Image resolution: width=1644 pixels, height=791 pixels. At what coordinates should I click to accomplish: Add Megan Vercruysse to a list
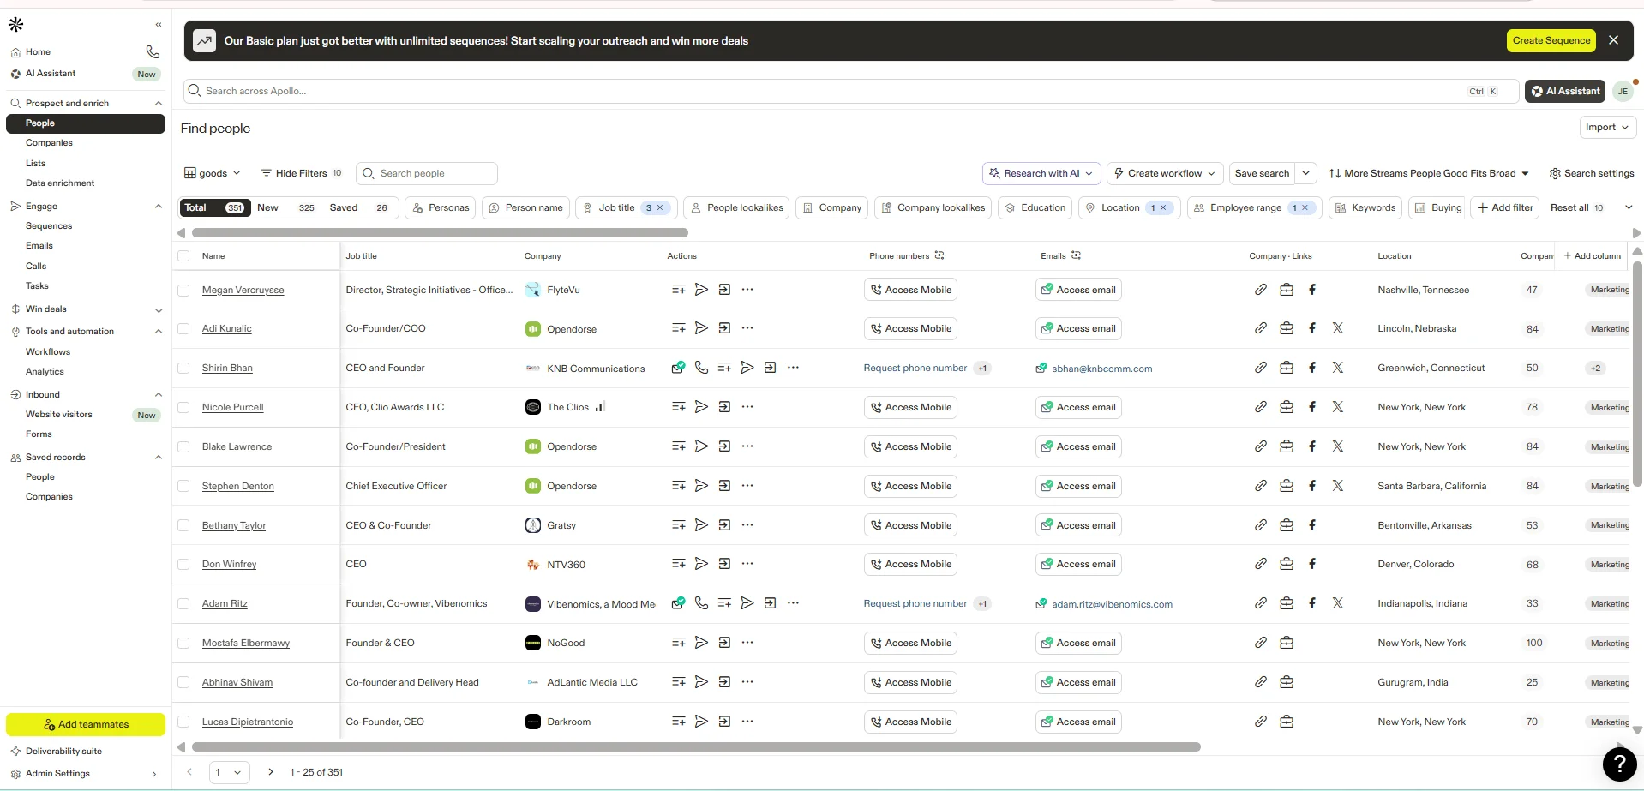(x=677, y=290)
